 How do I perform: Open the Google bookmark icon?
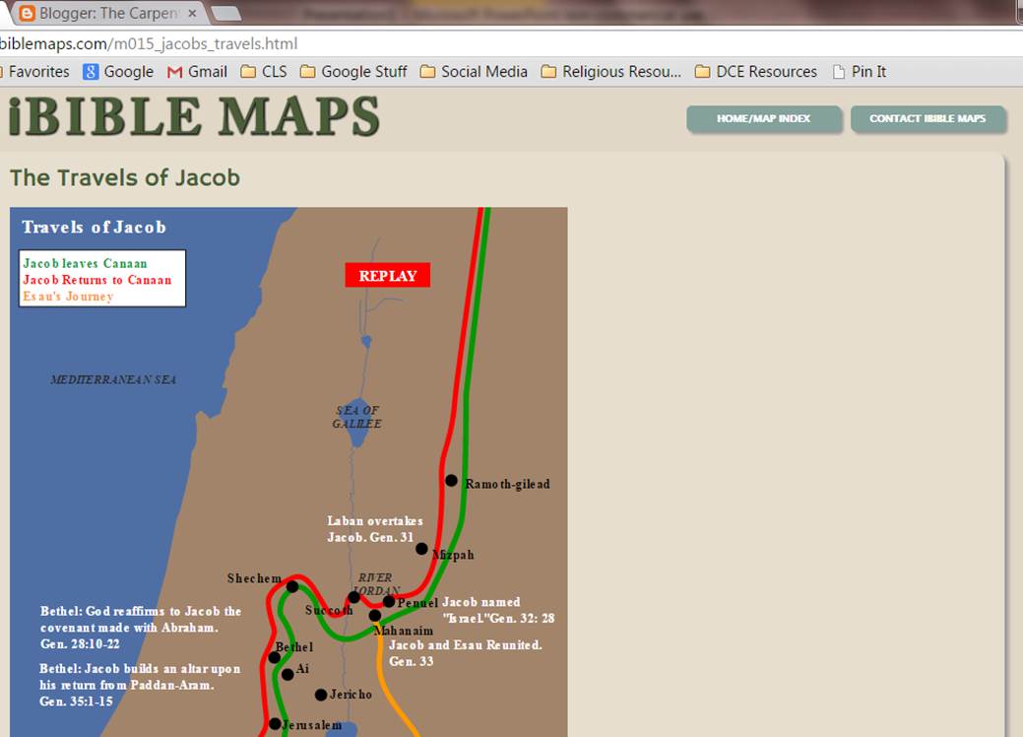[x=91, y=71]
